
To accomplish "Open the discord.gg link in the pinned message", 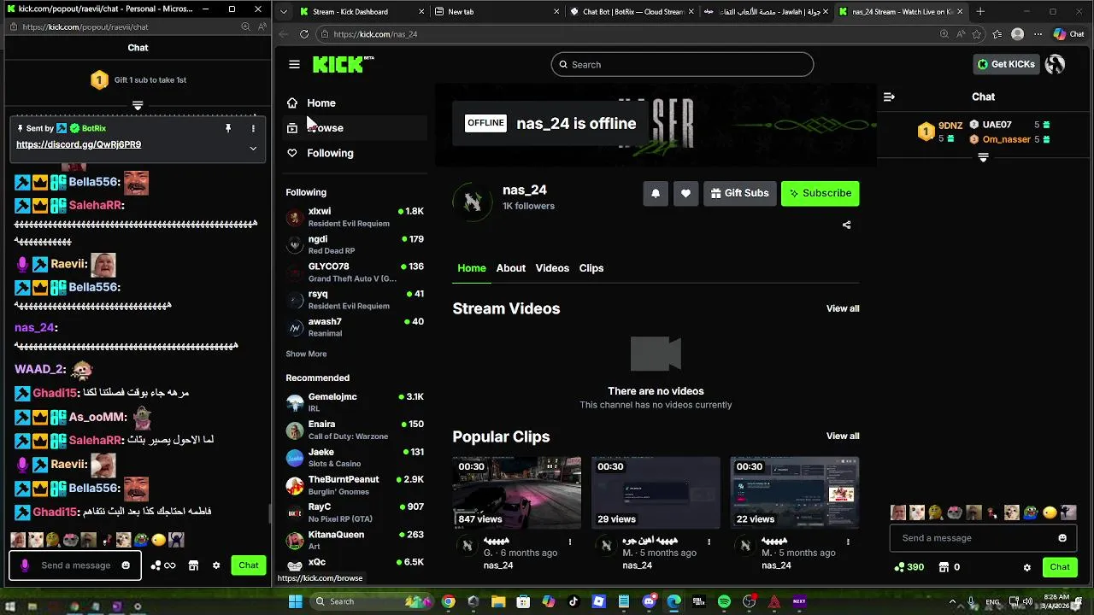I will [x=79, y=144].
